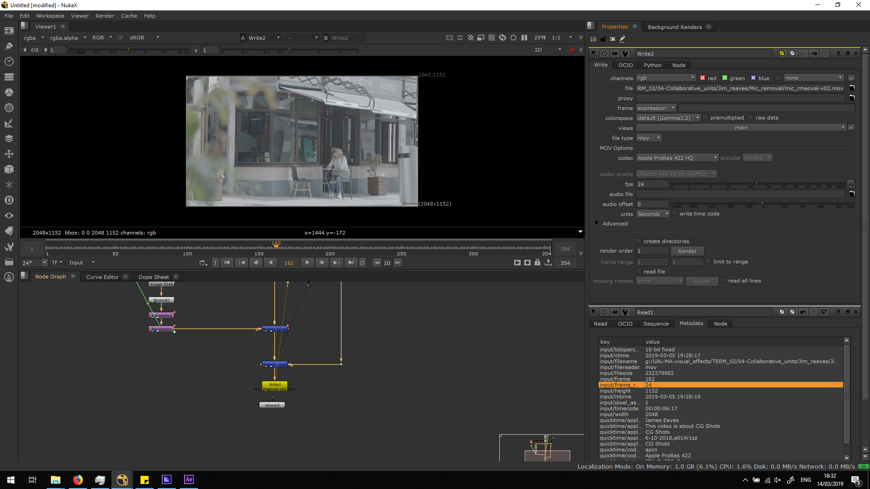This screenshot has width=870, height=489.
Task: Click the viewer refresh icon
Action: pyautogui.click(x=503, y=38)
